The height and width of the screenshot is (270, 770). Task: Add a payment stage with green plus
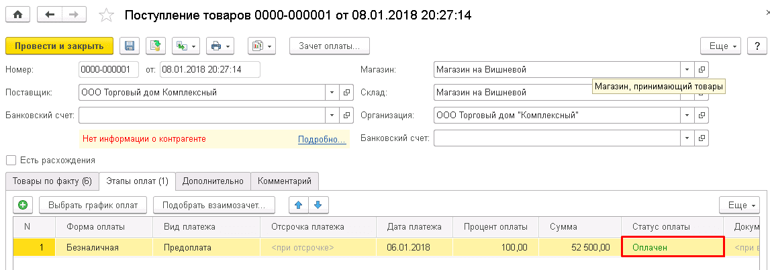[x=23, y=205]
